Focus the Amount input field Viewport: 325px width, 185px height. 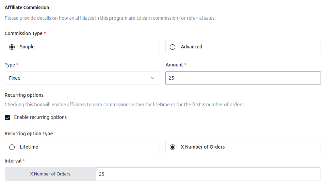point(243,78)
